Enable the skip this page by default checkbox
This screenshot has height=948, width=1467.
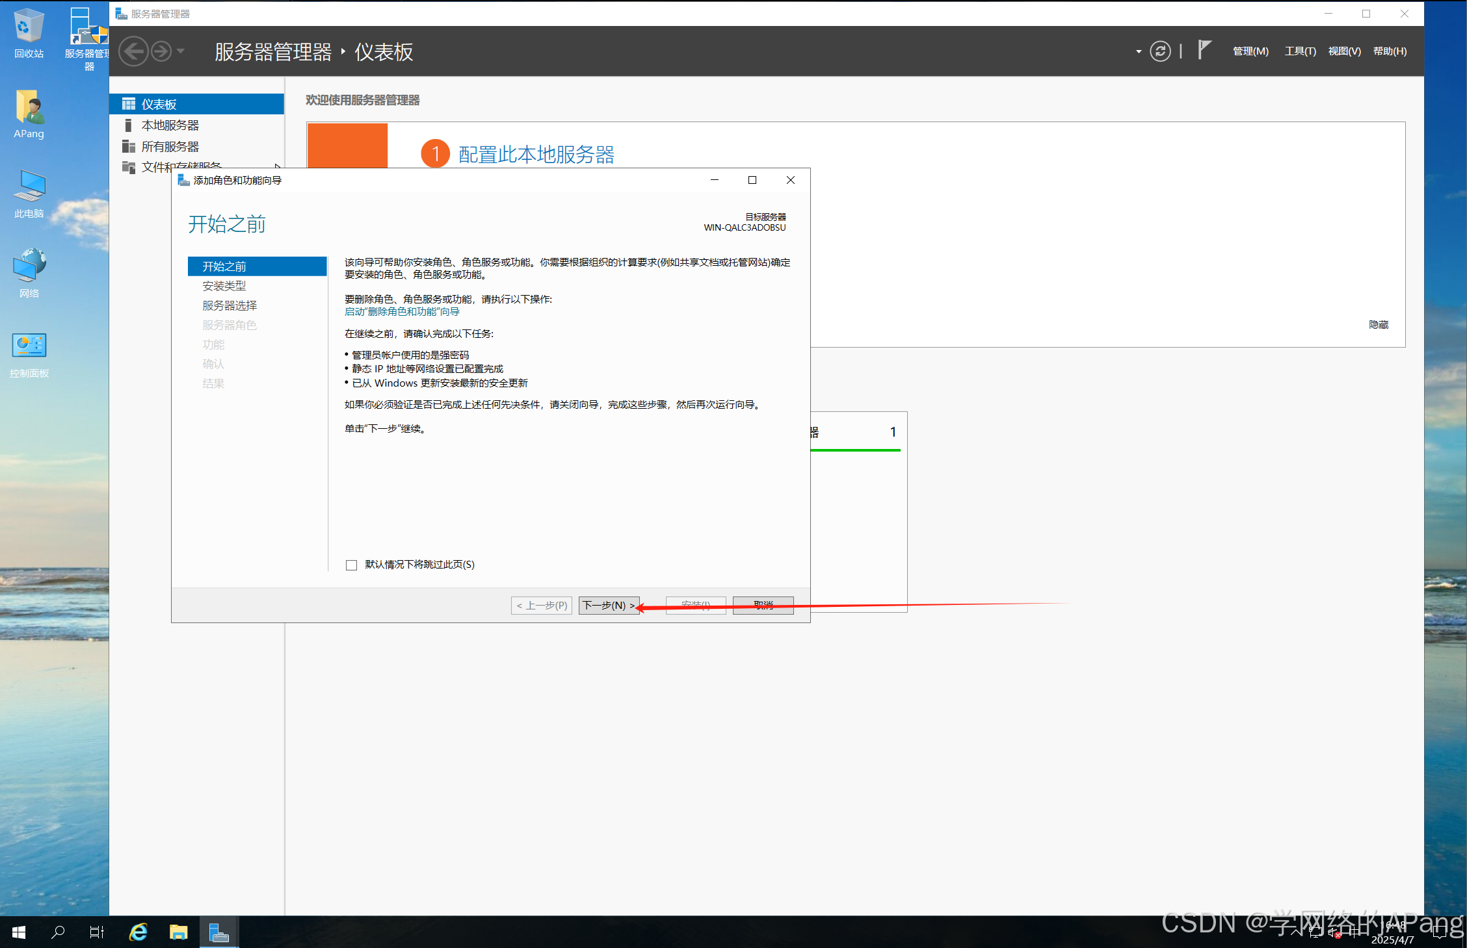(352, 565)
